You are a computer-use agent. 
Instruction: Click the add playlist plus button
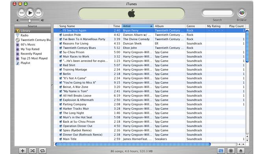point(22,151)
